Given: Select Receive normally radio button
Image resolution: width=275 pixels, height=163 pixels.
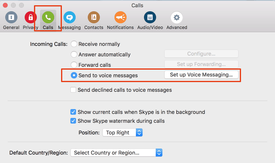Looking at the screenshot, I should (x=74, y=44).
